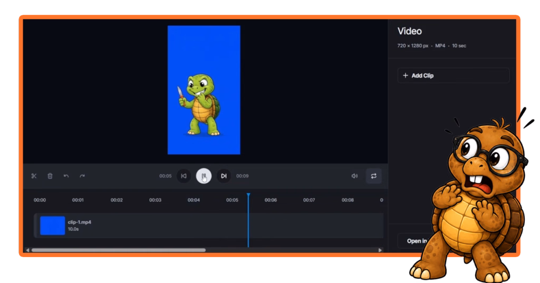Skip forward to the next frame
540x283 pixels.
(224, 176)
